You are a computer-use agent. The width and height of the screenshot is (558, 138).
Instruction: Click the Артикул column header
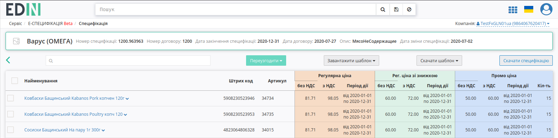click(x=277, y=81)
